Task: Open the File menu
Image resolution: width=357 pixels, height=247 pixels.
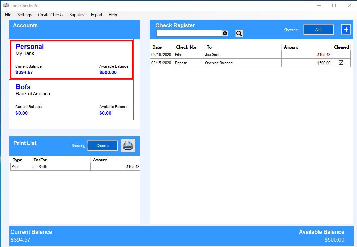Action: point(8,15)
